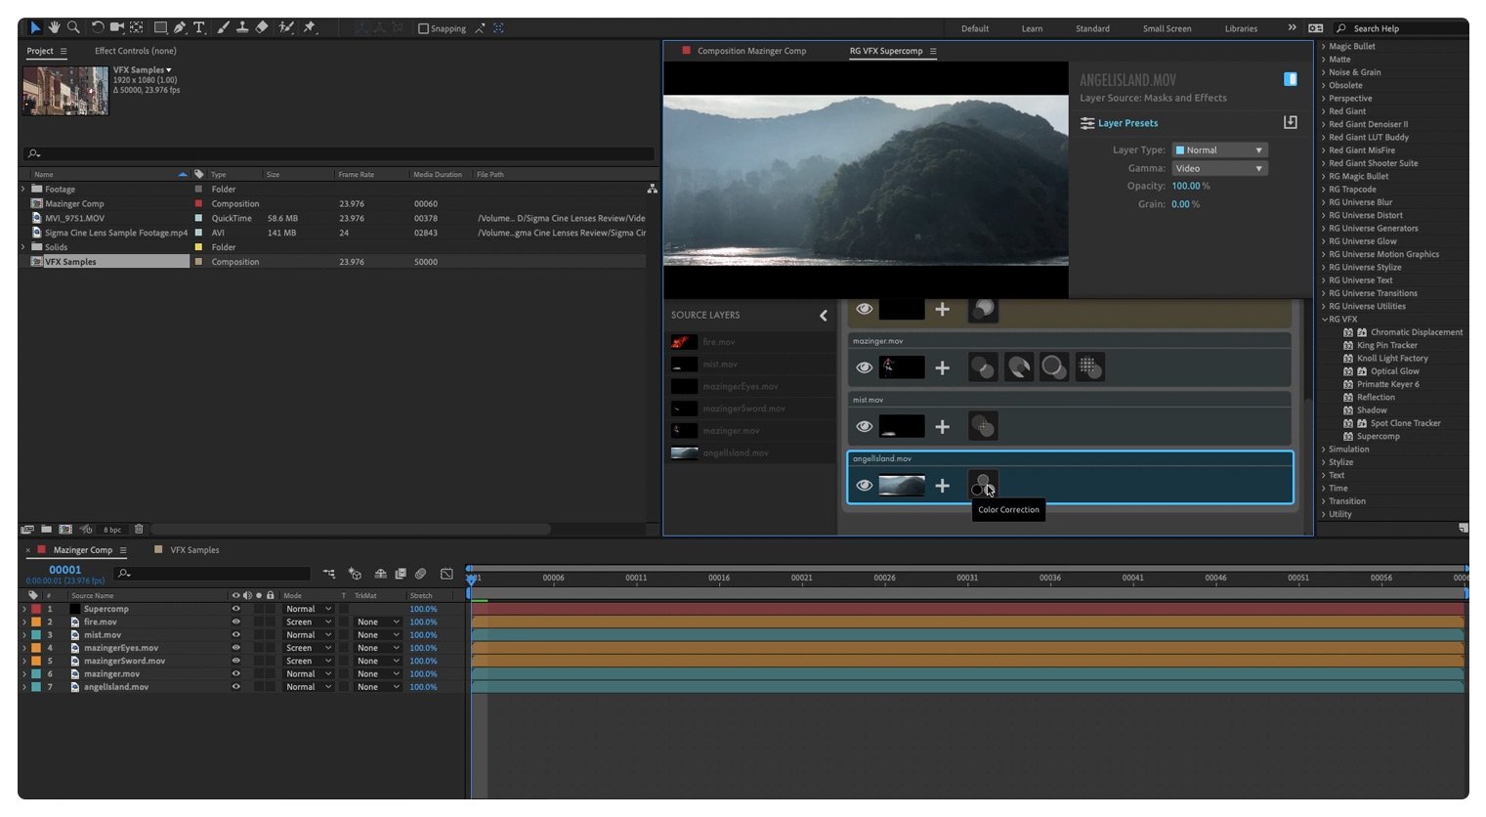
Task: Add effect to mazinger.mov with plus icon
Action: [x=942, y=367]
